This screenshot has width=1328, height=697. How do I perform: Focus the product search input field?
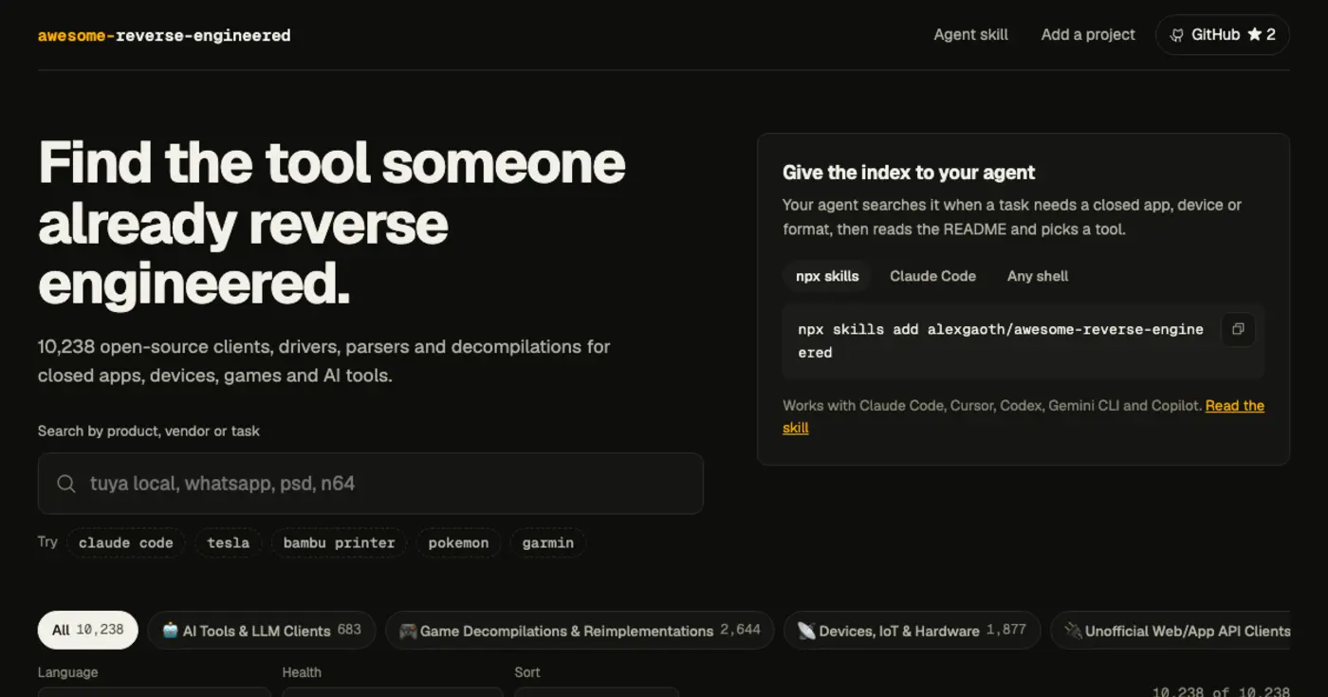(371, 484)
